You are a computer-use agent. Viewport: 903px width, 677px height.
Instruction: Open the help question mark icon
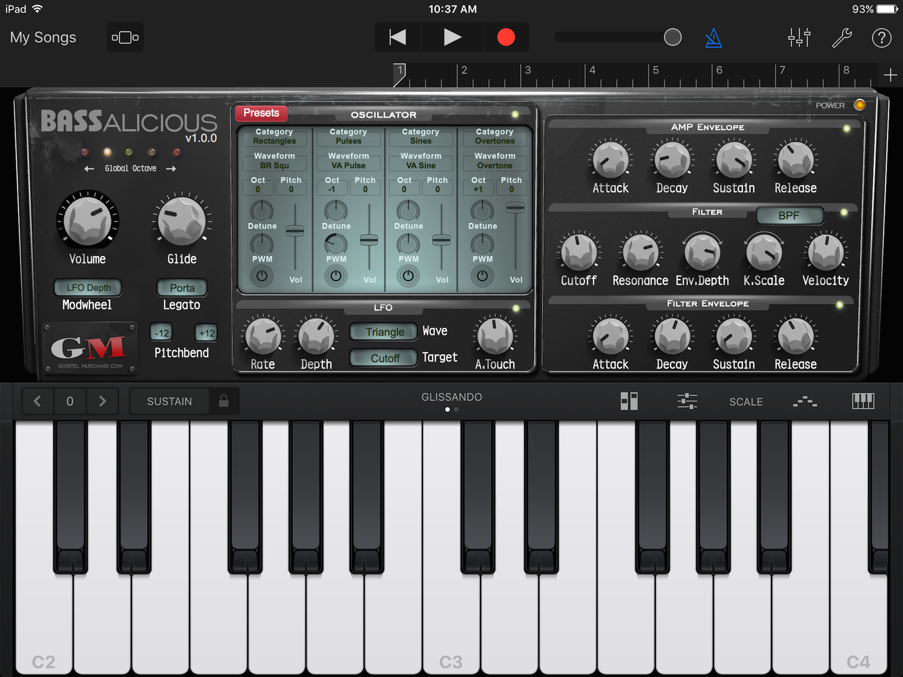881,38
